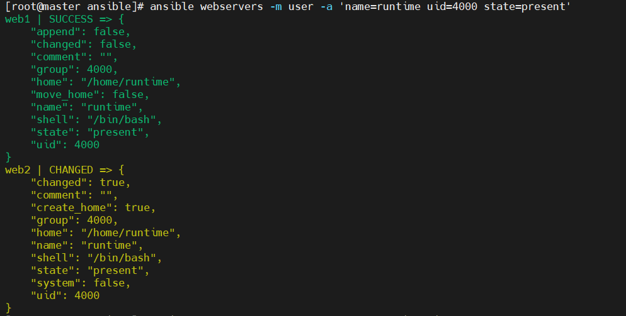Click the [root@master ansible]# shell prompt
The height and width of the screenshot is (316, 626).
tap(74, 7)
